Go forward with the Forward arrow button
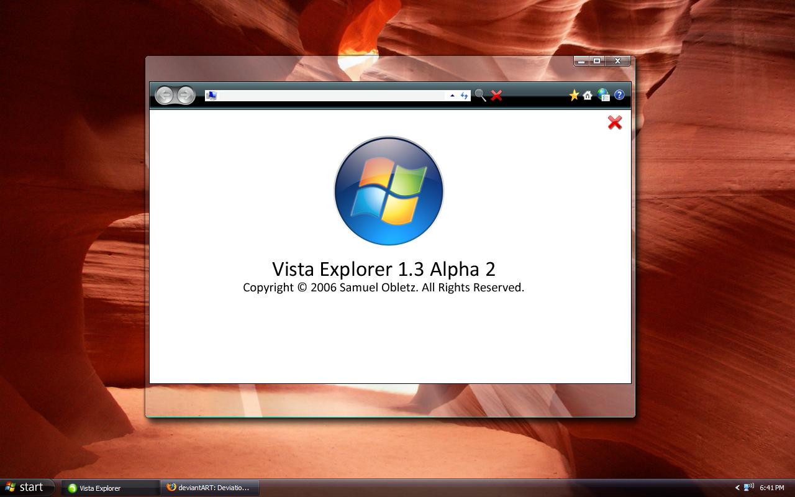 (185, 95)
